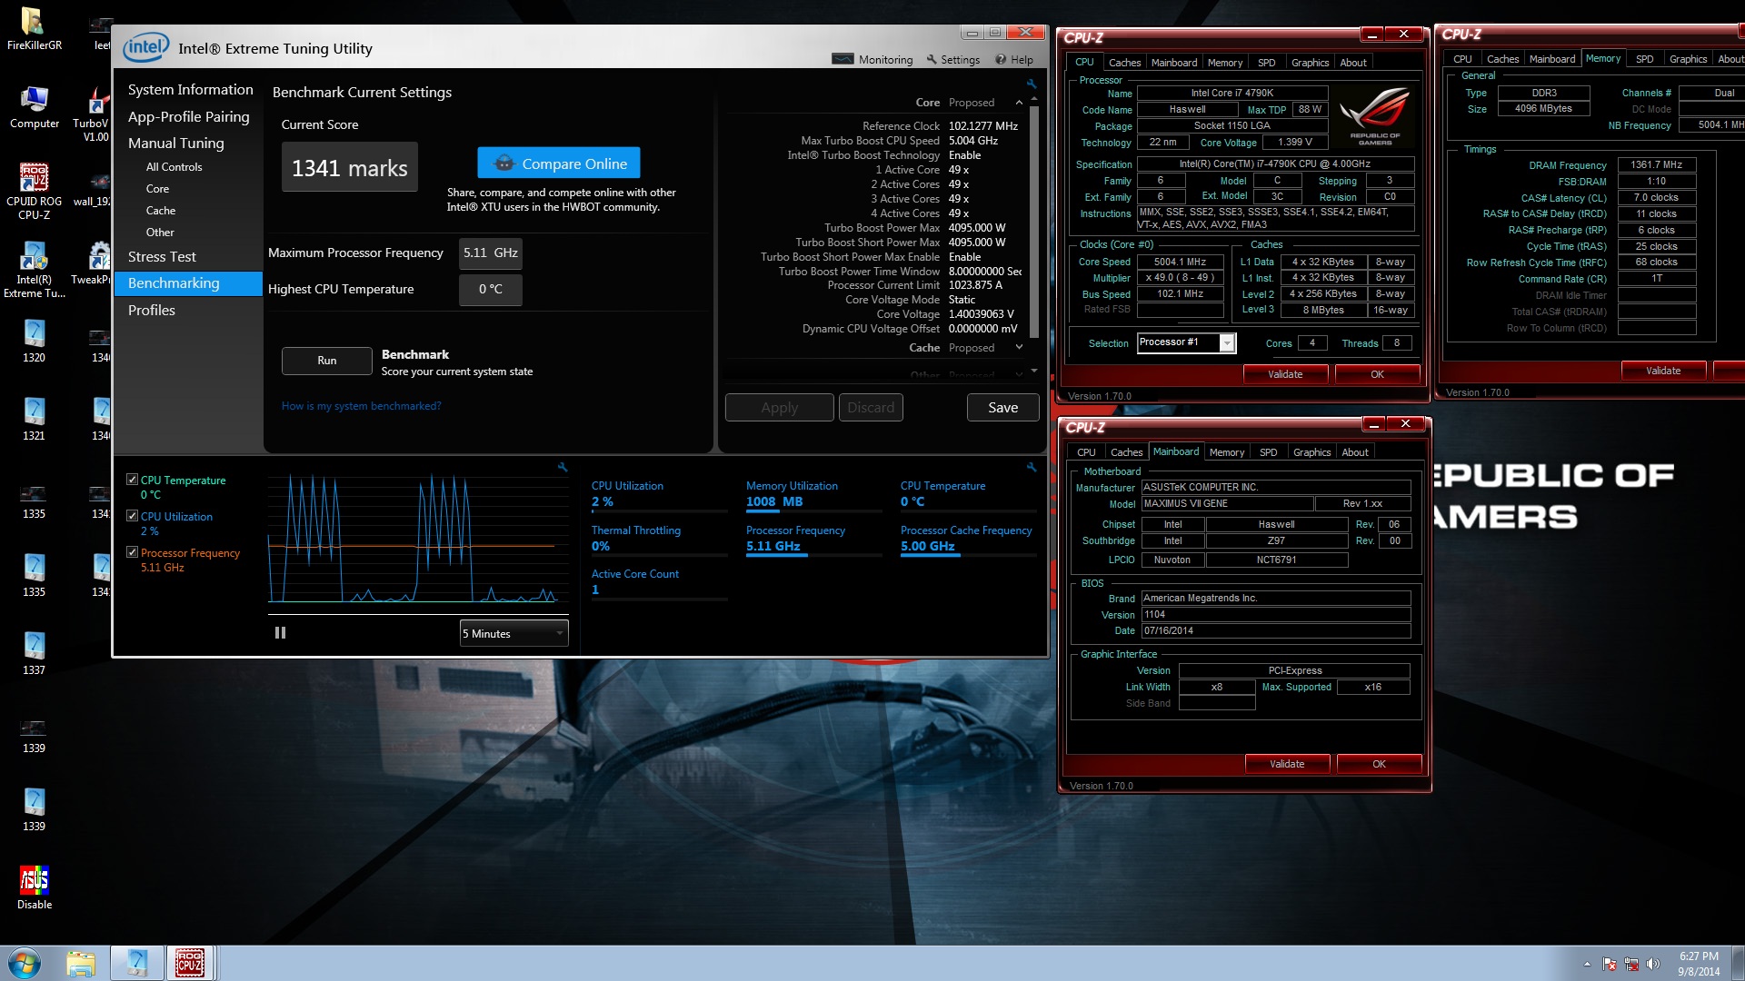
Task: Open the SPD tab in the CPU-Z Mainboard window
Action: click(1268, 452)
